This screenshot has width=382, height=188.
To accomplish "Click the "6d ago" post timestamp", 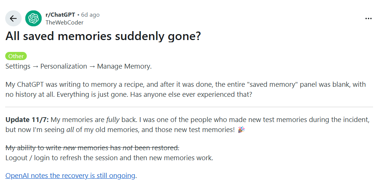I will [90, 15].
